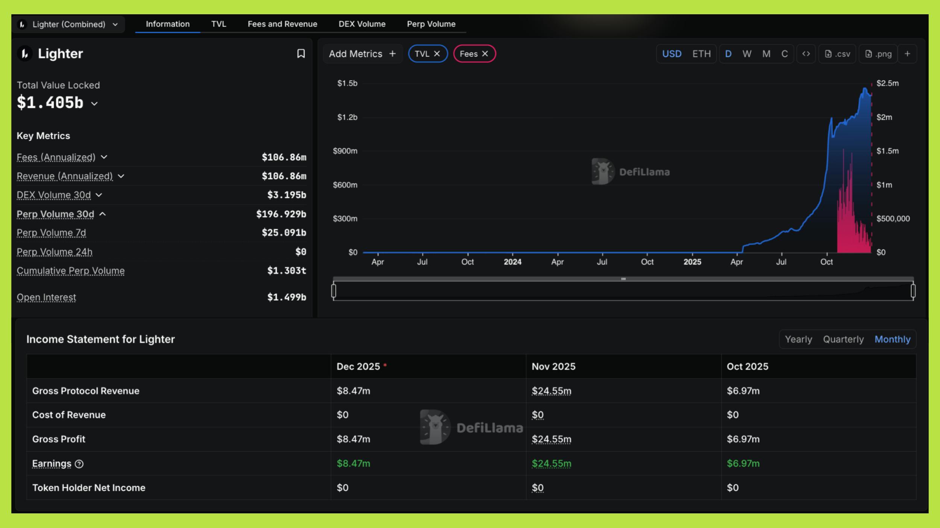Select Quarterly income statement view
Screen dimensions: 940x528
pos(843,339)
